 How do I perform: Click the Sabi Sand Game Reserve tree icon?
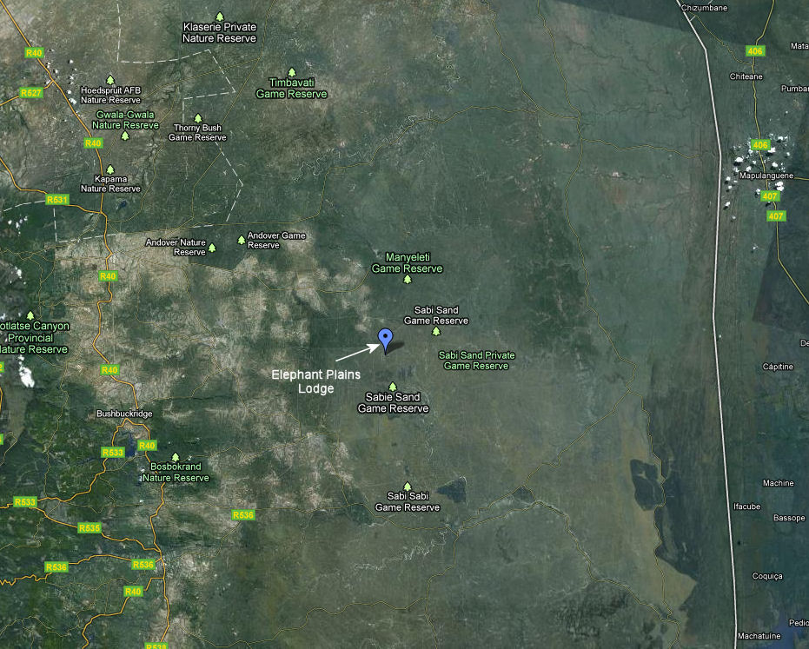pyautogui.click(x=436, y=331)
